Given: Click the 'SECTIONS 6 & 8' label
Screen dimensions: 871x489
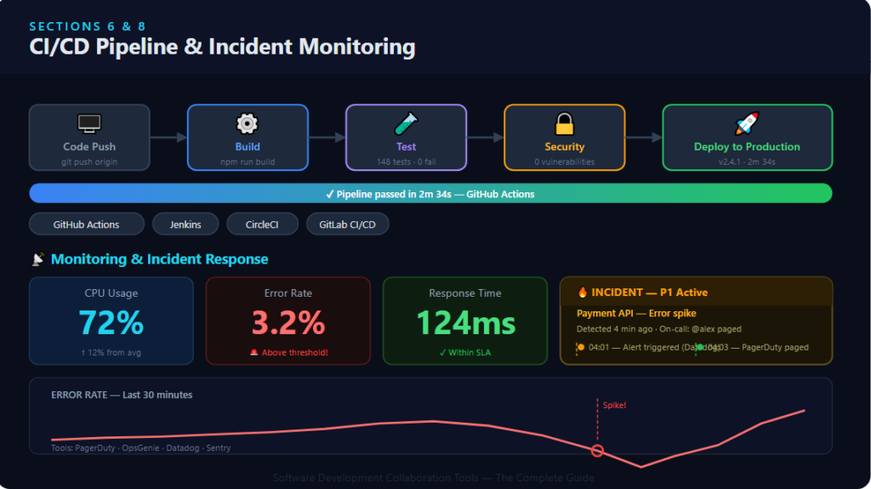Looking at the screenshot, I should [88, 26].
